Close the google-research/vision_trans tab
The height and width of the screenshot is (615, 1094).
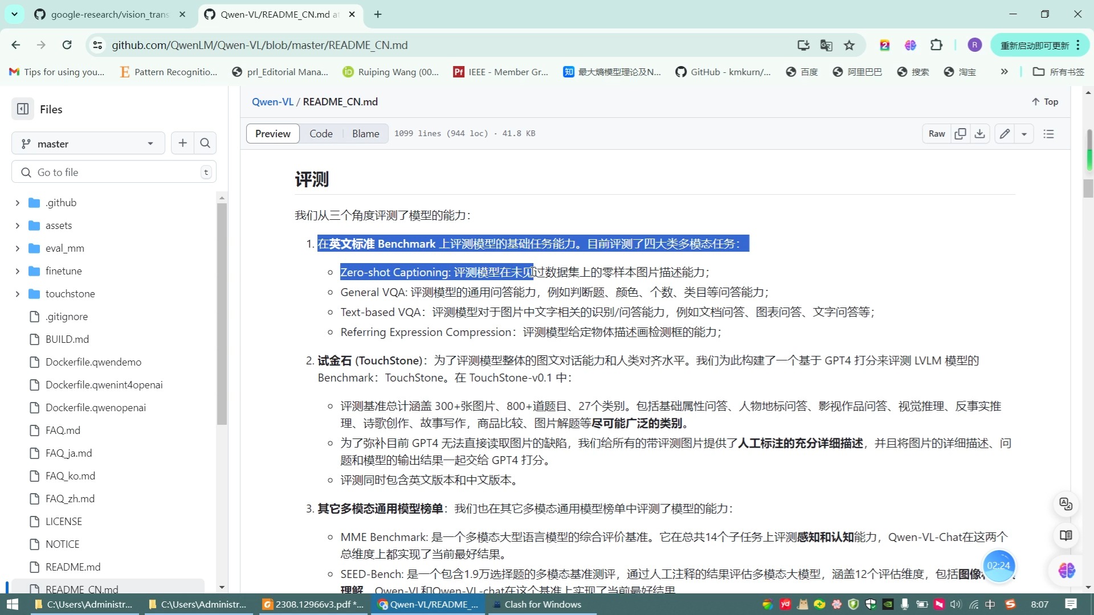click(182, 14)
